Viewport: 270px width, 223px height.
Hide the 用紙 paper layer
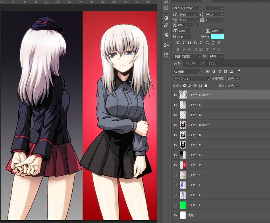175,215
